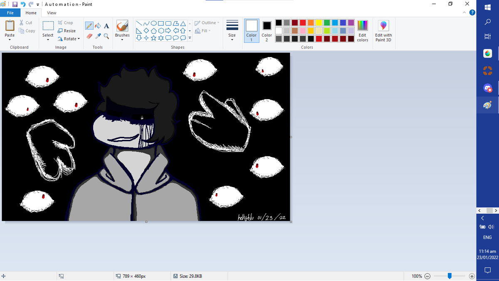
Task: Click the Cut command
Action: point(26,23)
